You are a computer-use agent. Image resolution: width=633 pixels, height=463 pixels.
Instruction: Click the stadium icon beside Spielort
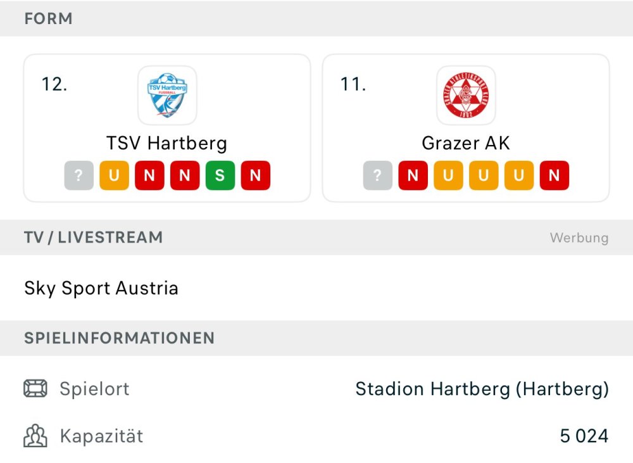point(35,388)
